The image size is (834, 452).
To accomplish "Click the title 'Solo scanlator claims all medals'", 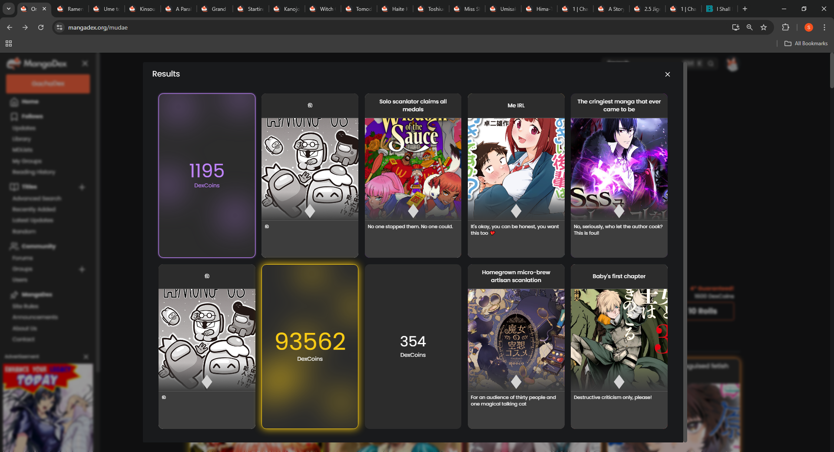I will click(x=413, y=105).
